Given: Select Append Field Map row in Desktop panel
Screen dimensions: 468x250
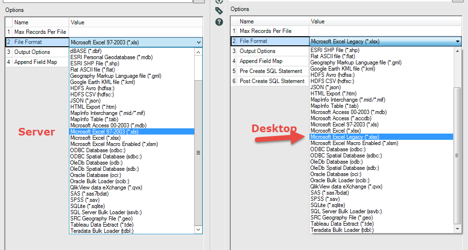Looking at the screenshot, I should [270, 61].
